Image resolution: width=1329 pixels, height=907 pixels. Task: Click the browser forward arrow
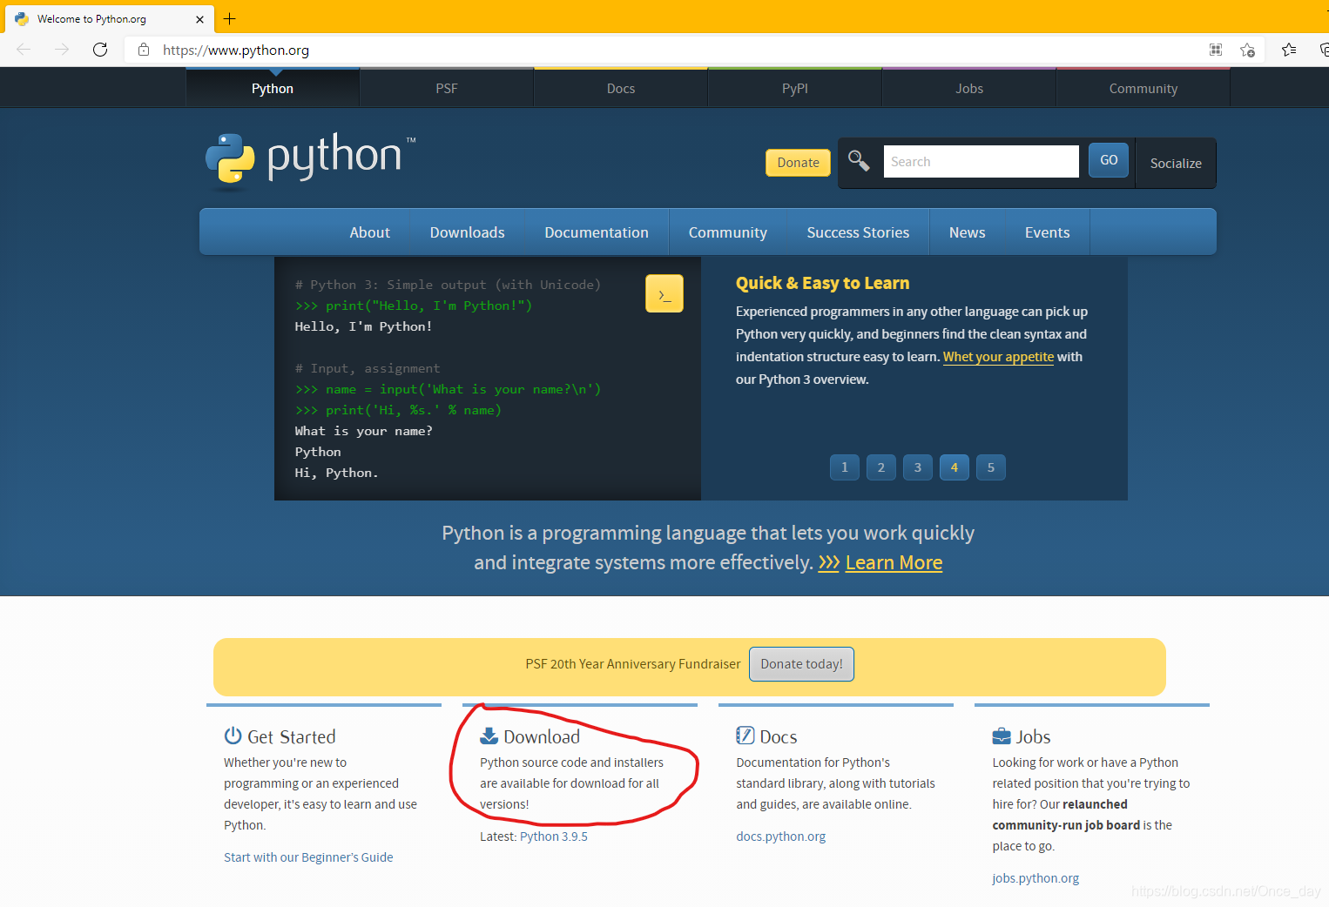[x=62, y=50]
